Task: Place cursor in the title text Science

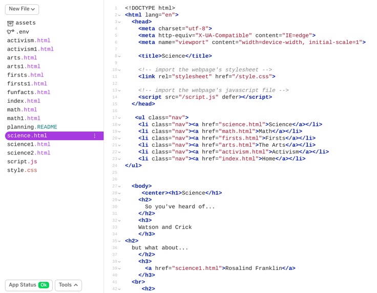Action: (x=173, y=56)
